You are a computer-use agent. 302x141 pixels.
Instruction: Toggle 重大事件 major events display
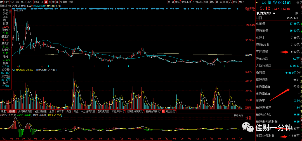point(186,2)
